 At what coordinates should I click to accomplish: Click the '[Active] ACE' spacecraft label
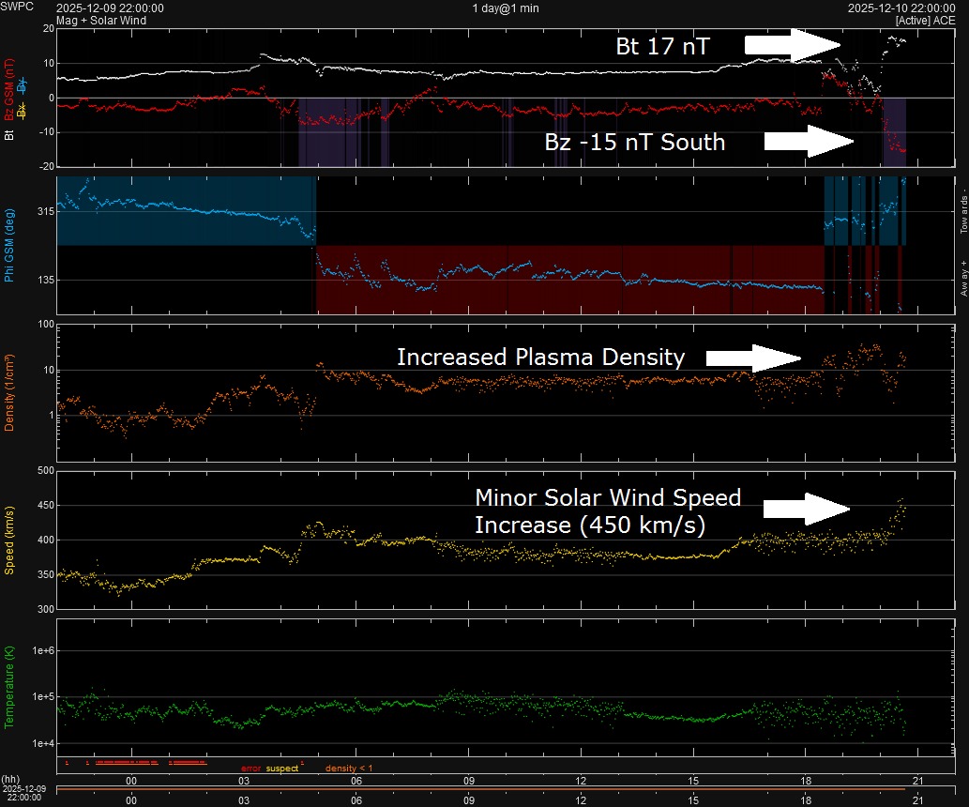pos(925,21)
